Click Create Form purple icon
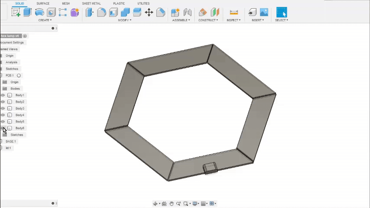 click(x=75, y=12)
